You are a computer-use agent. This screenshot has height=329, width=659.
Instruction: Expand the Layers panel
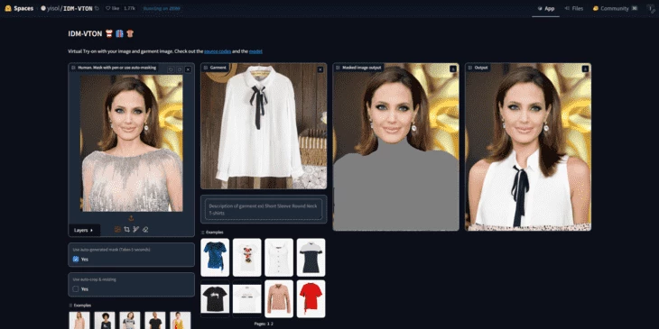pos(84,230)
